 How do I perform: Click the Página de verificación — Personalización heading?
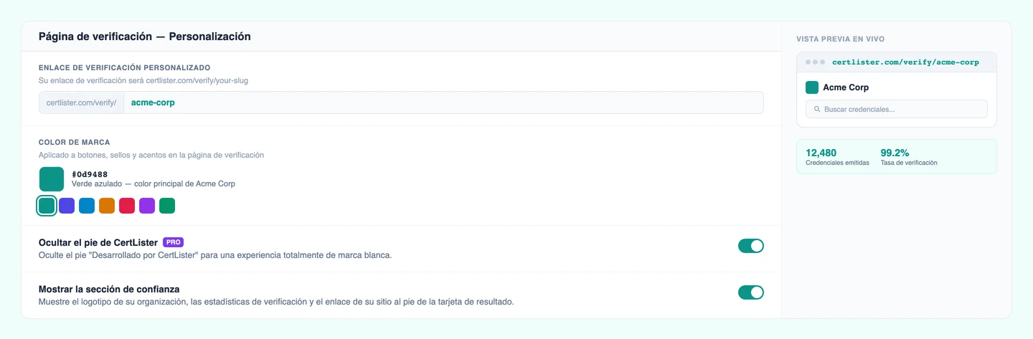tap(145, 36)
